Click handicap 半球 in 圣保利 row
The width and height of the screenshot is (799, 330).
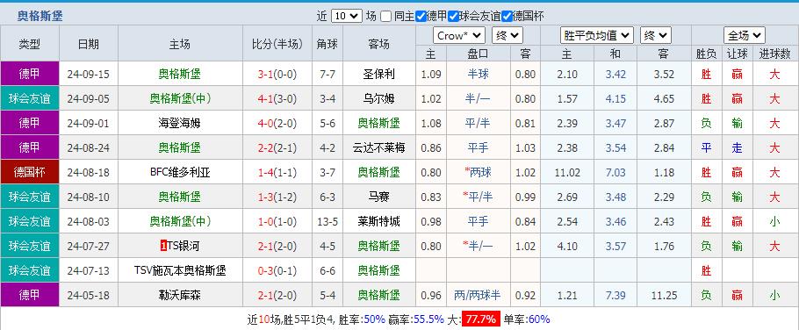(478, 75)
